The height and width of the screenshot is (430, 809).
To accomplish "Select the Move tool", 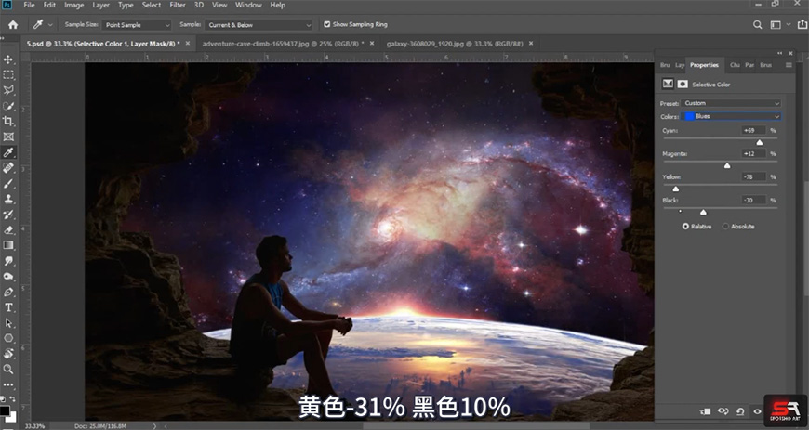I will coord(8,59).
